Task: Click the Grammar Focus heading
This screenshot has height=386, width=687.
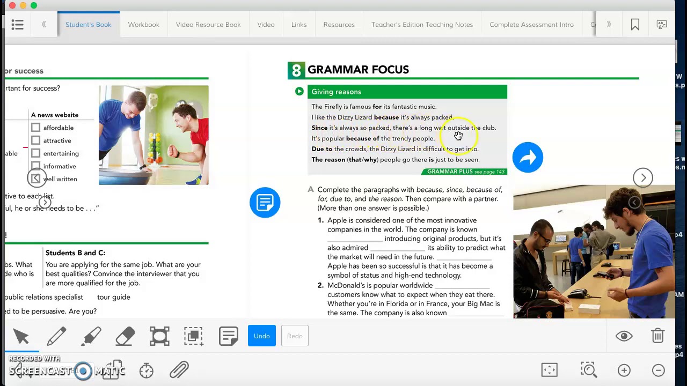Action: point(358,70)
